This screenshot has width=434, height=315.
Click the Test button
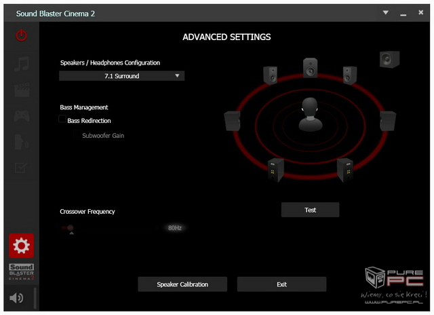(x=311, y=210)
